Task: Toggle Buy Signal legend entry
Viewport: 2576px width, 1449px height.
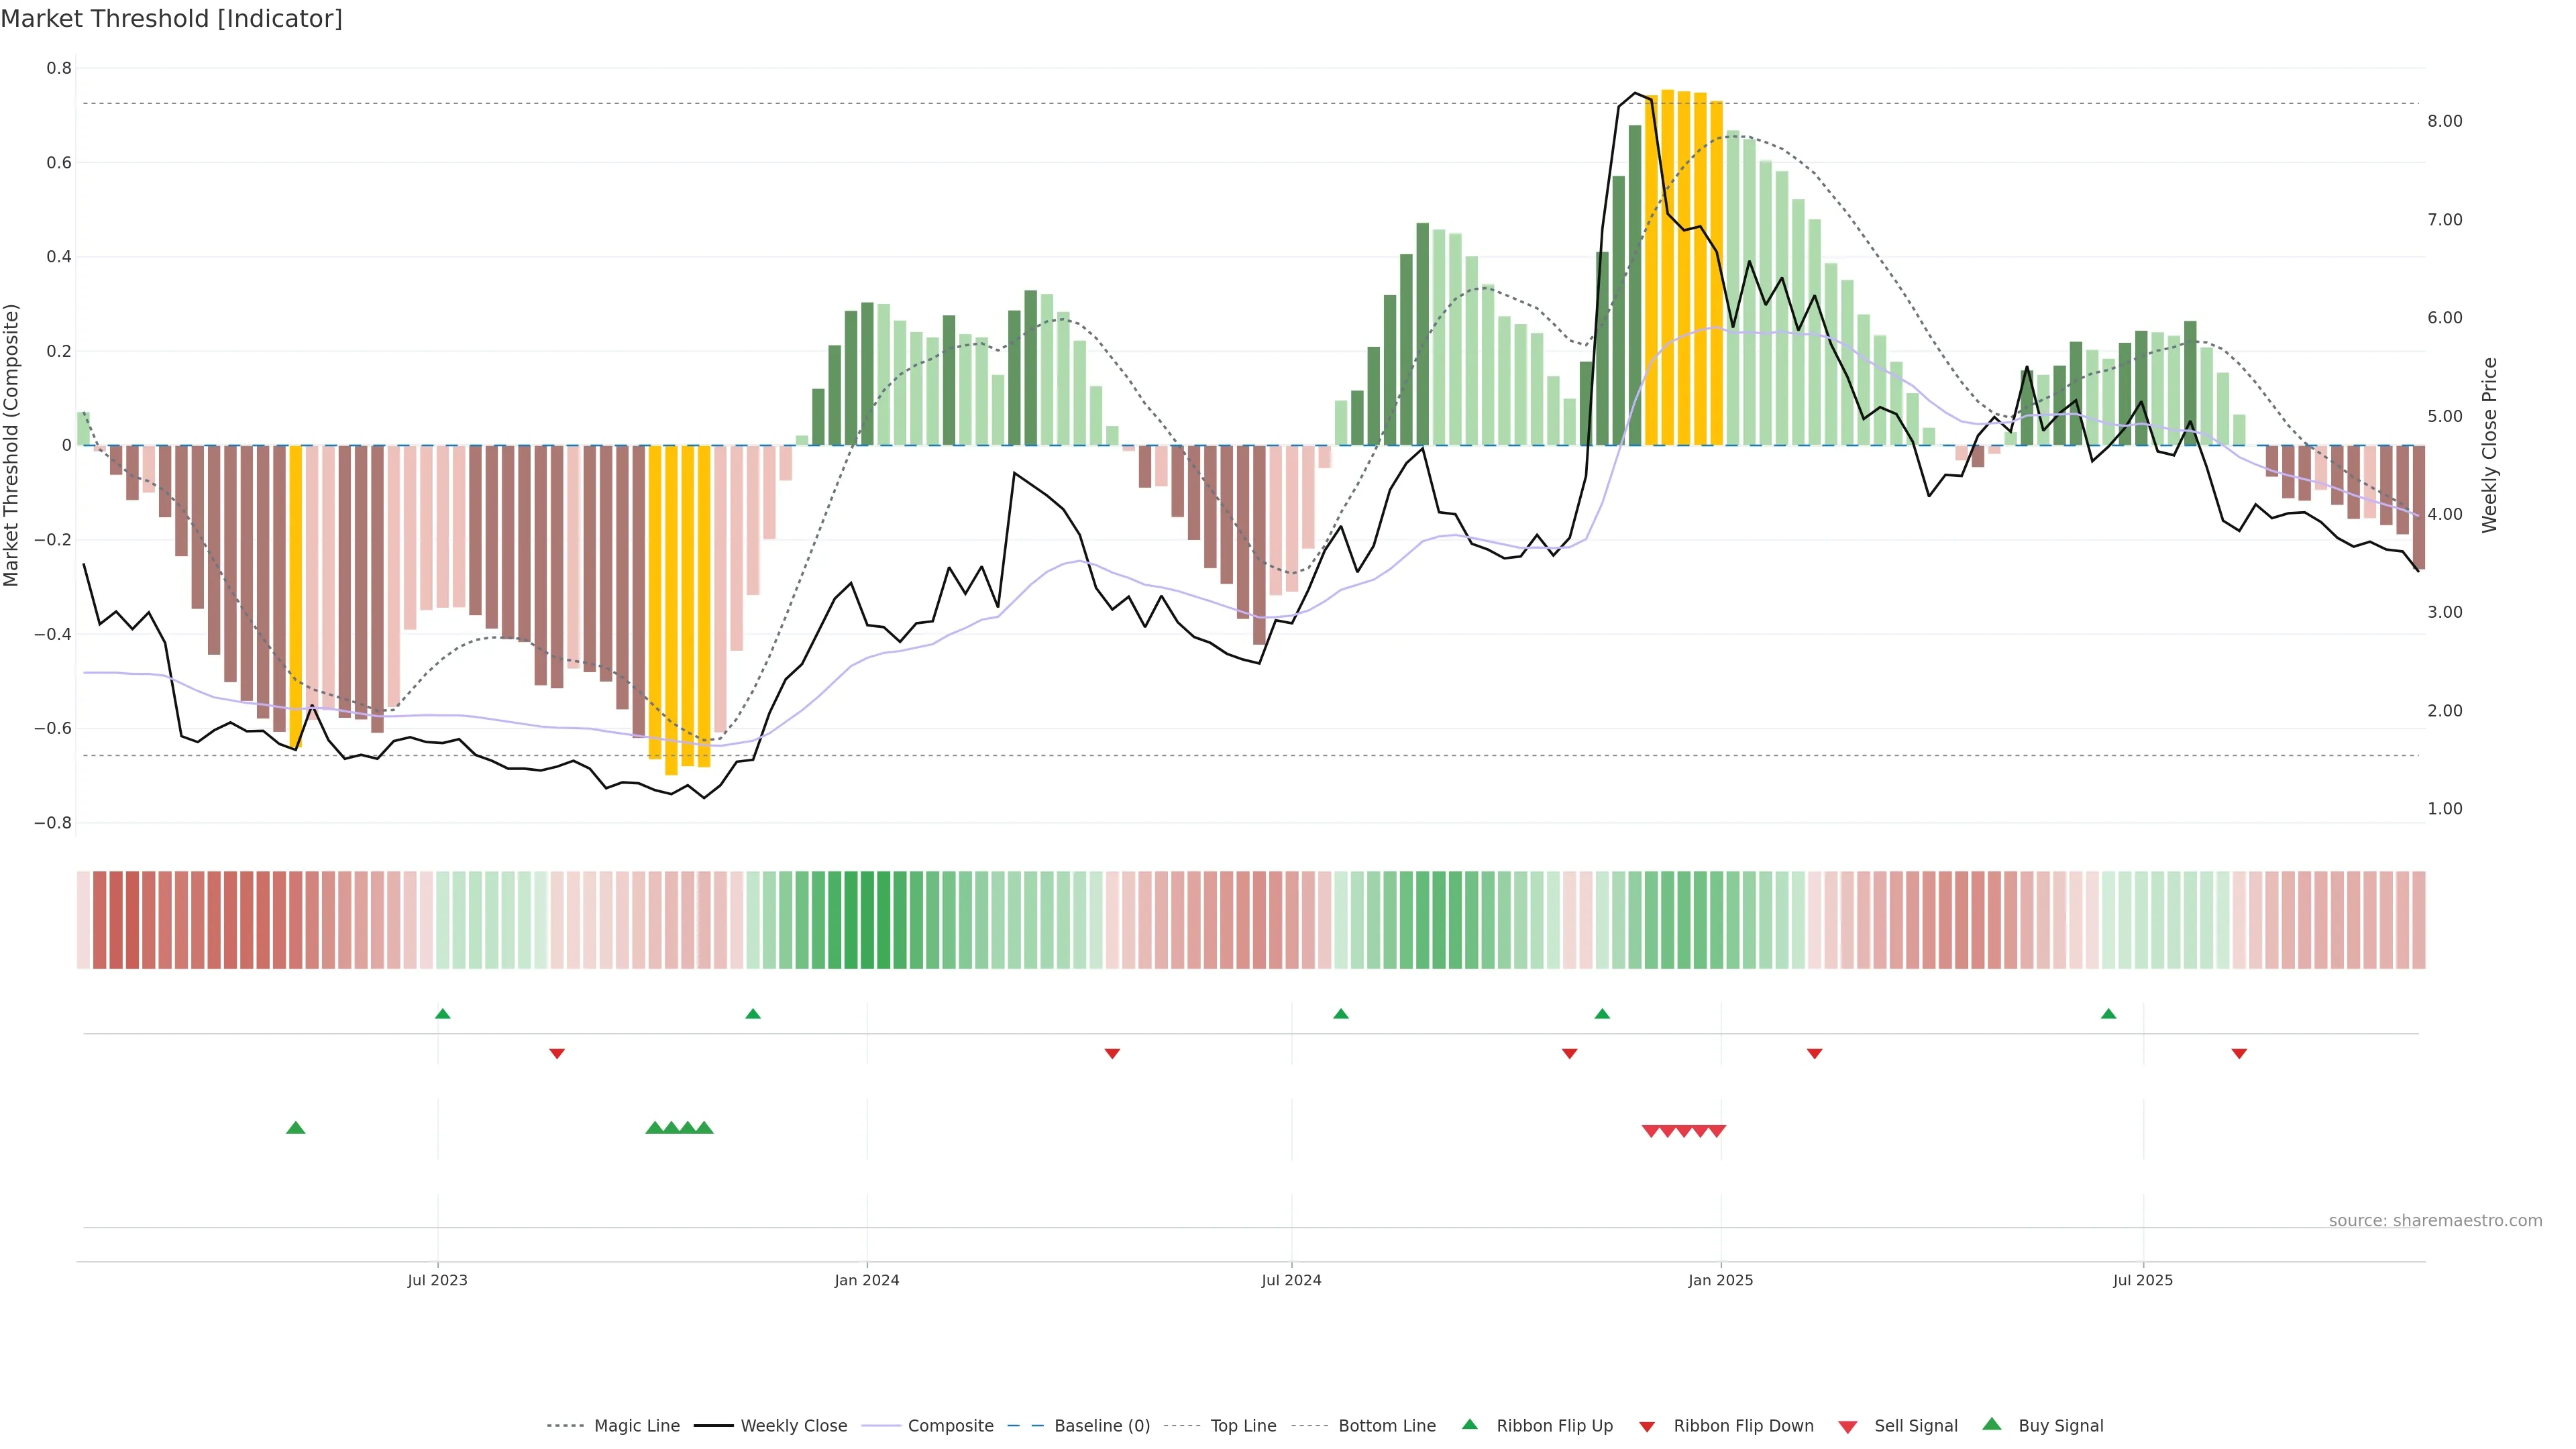Action: coord(2060,1426)
